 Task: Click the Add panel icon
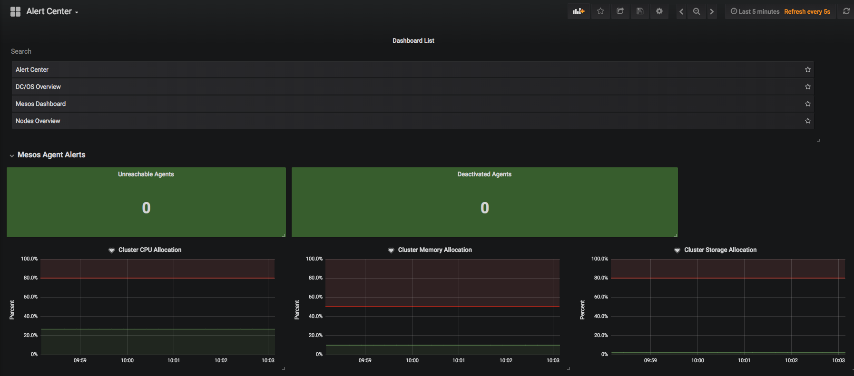(x=579, y=11)
